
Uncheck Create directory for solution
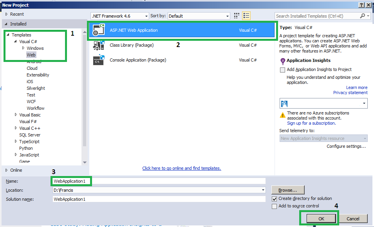(x=274, y=199)
